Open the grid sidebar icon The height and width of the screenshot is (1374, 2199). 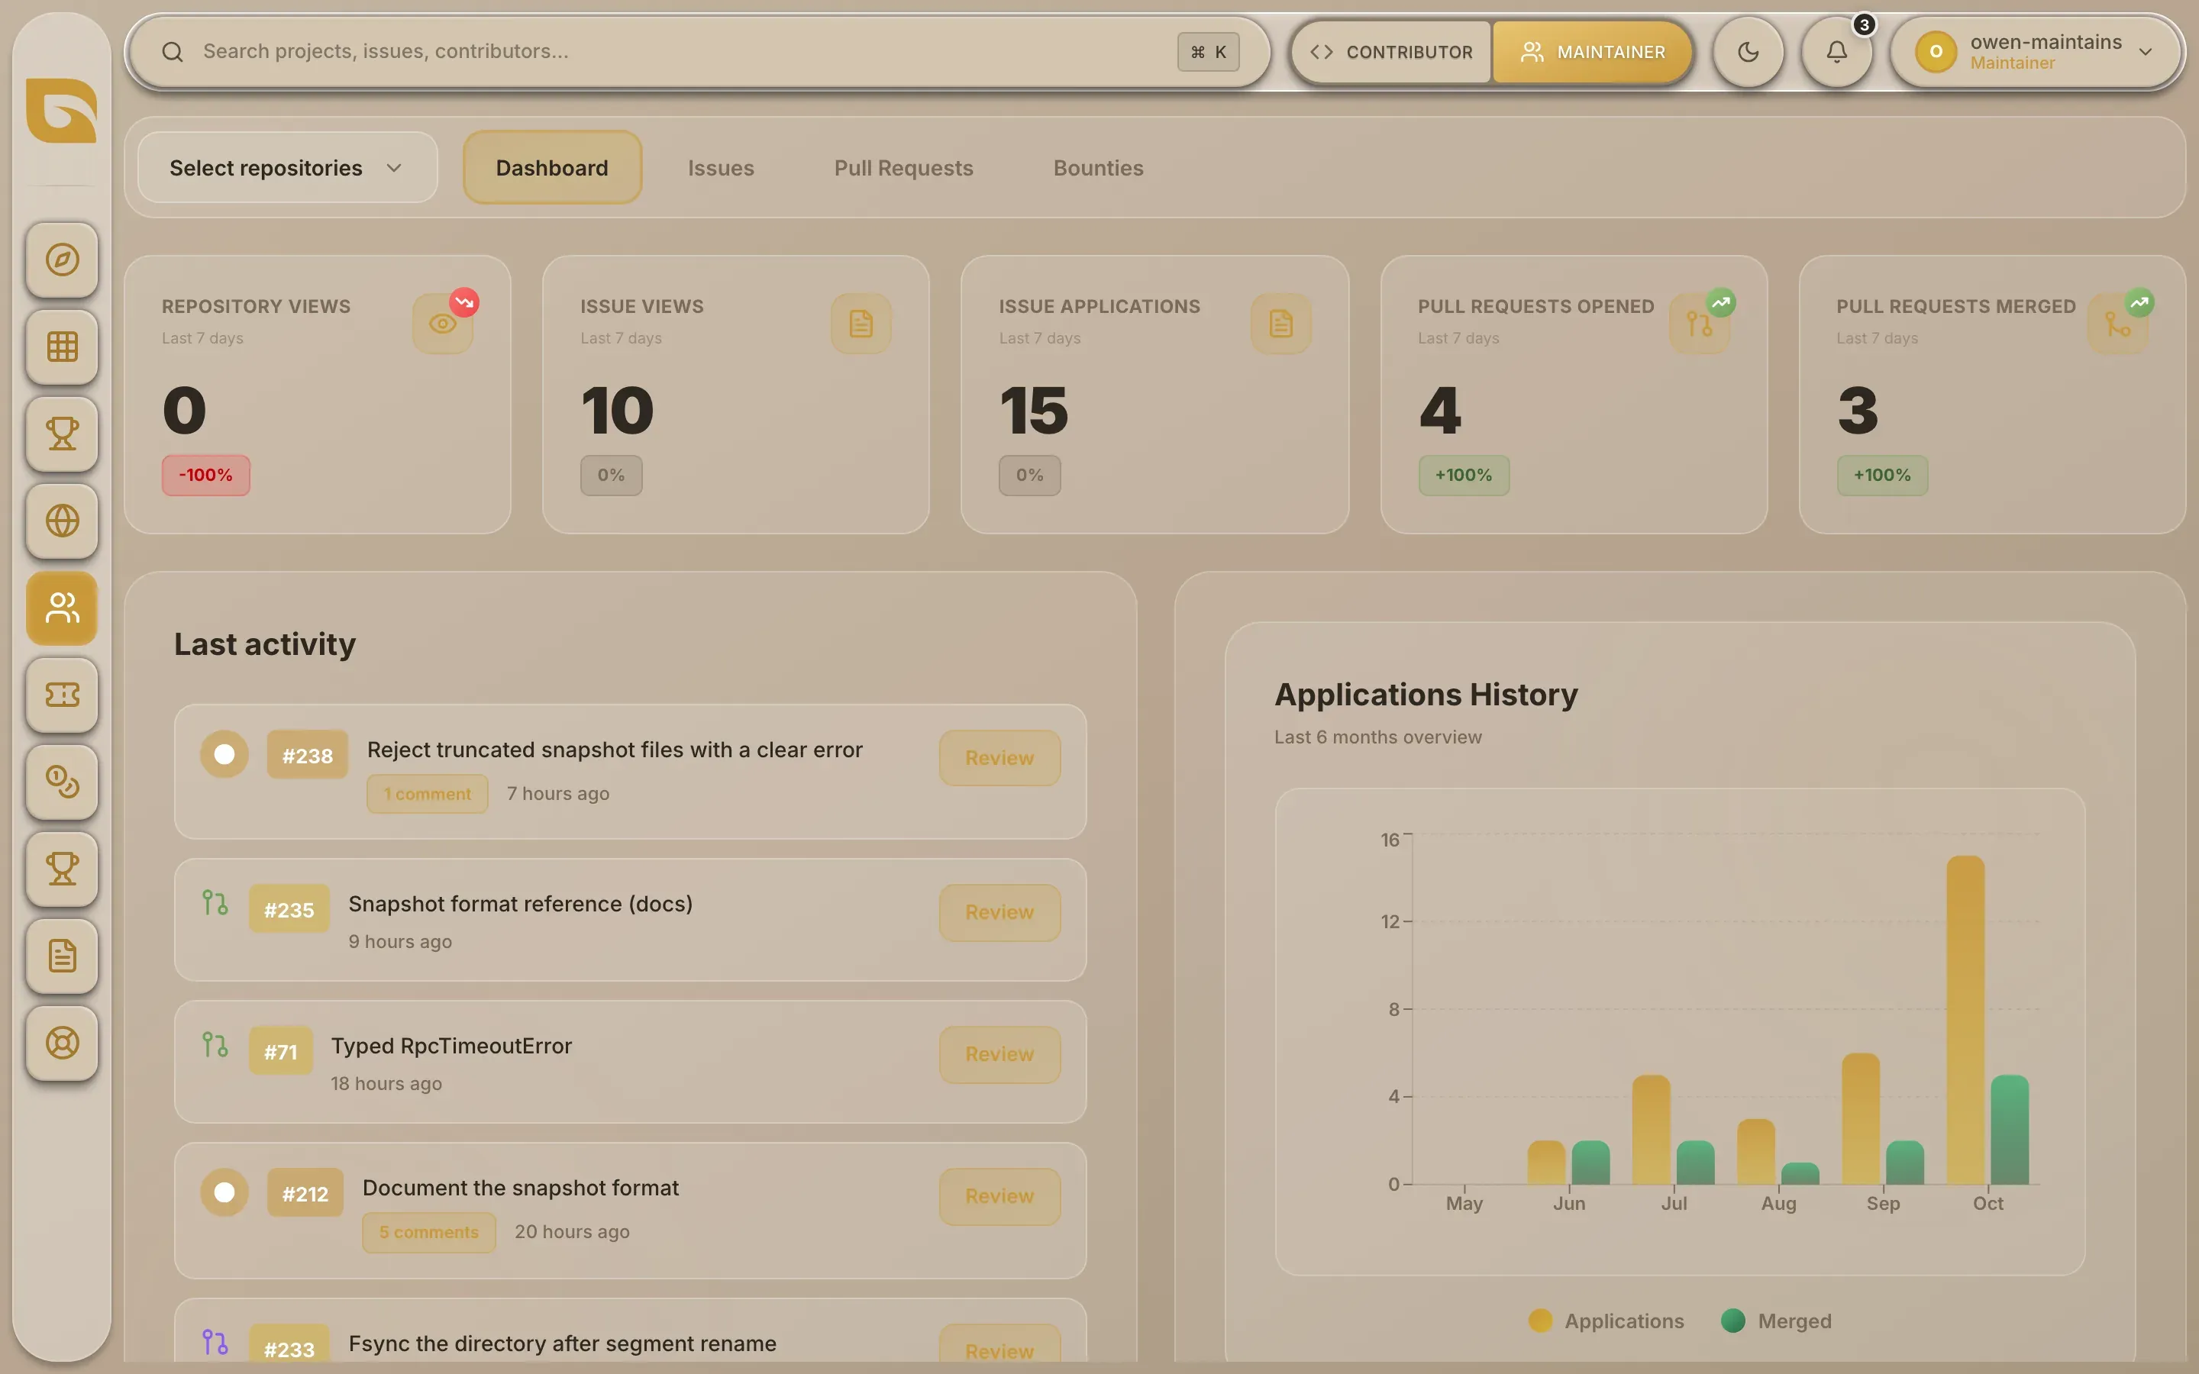pyautogui.click(x=62, y=347)
